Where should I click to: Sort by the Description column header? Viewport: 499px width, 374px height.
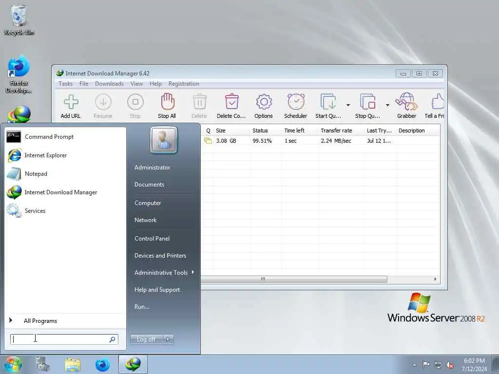[418, 131]
